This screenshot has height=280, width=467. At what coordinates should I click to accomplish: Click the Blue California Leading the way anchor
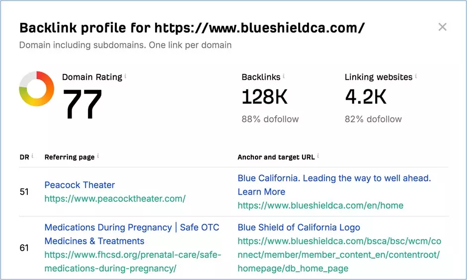334,185
